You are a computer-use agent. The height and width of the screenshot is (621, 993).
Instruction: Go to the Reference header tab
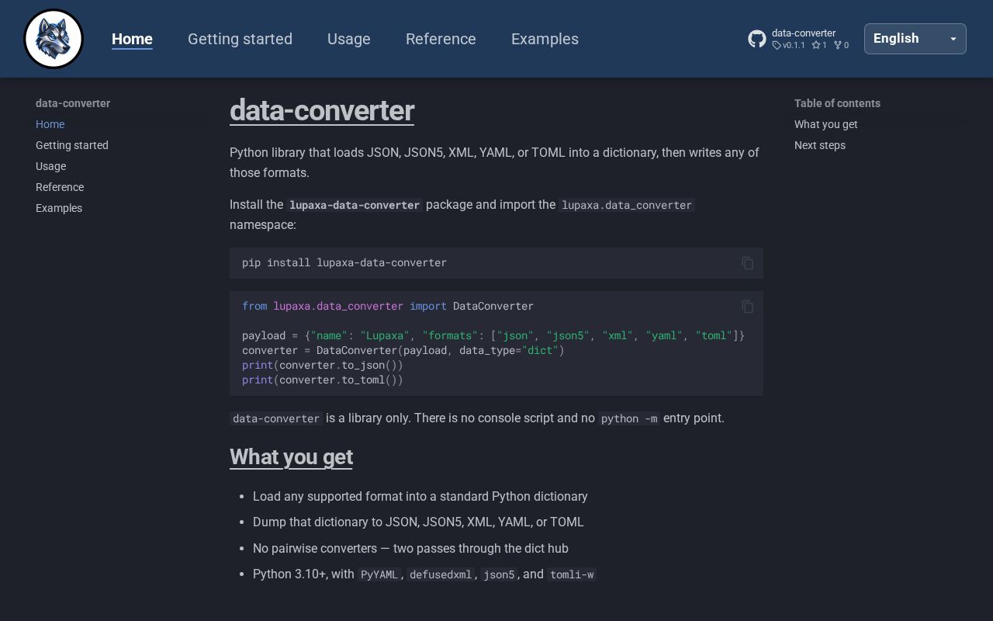[441, 39]
